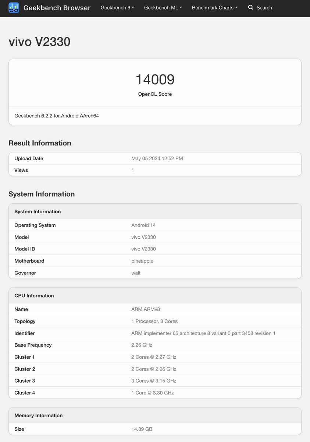This screenshot has width=310, height=442.
Task: Click the Motherboard label
Action: [29, 261]
